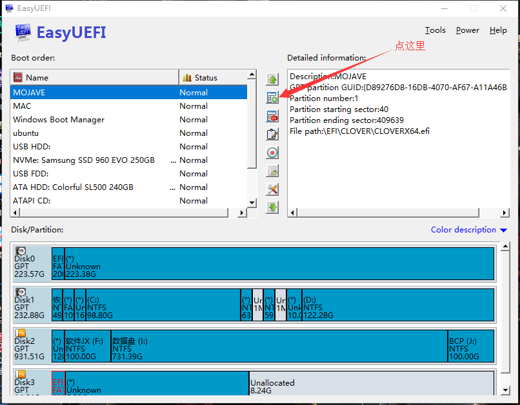Sort boot list by Status column header
The width and height of the screenshot is (520, 405).
tap(213, 77)
